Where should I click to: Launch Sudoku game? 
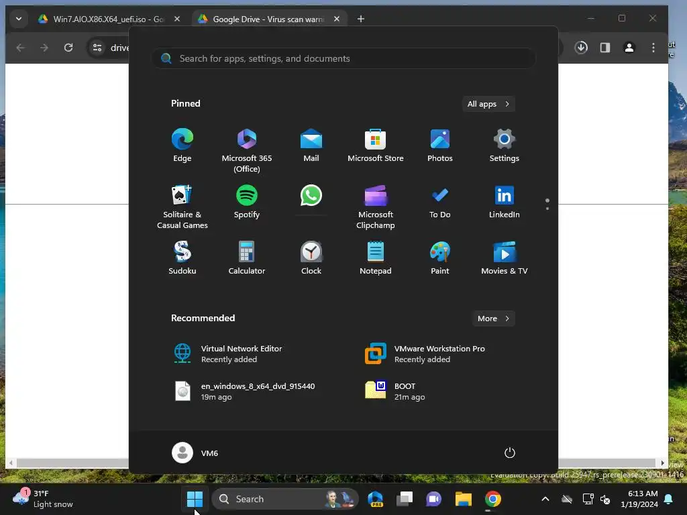click(x=182, y=258)
